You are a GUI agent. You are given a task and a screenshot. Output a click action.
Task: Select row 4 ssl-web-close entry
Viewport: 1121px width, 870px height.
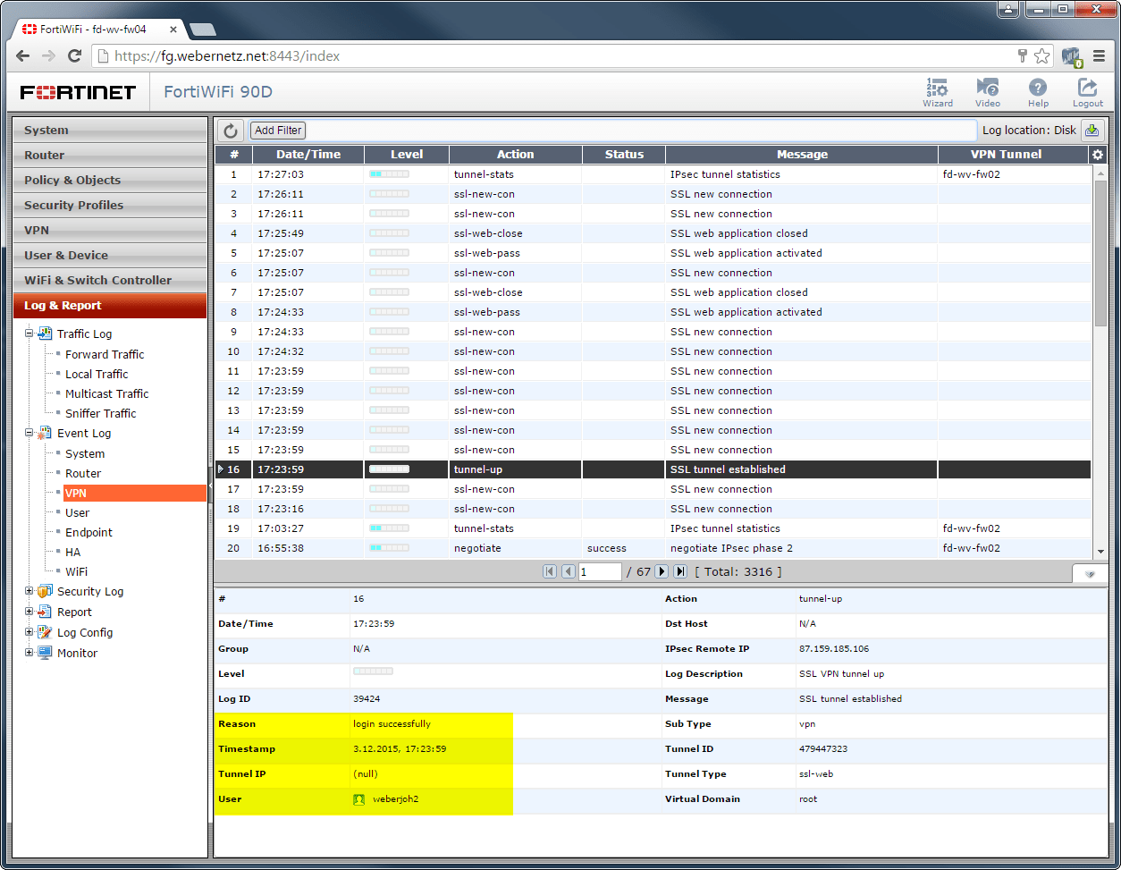tap(653, 233)
